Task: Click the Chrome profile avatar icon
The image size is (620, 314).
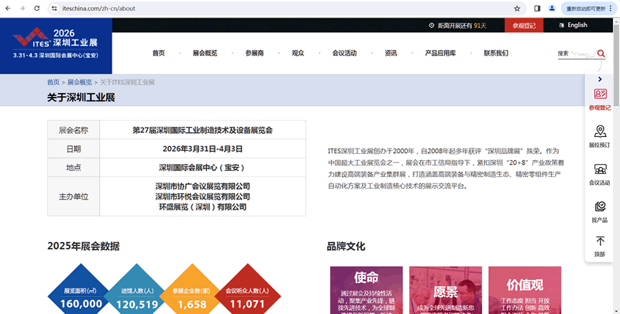Action: pos(552,9)
